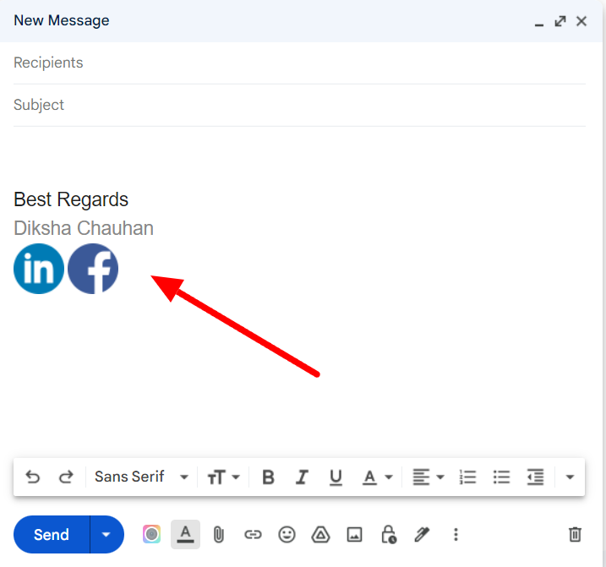Open more options three-dot menu

pos(456,535)
